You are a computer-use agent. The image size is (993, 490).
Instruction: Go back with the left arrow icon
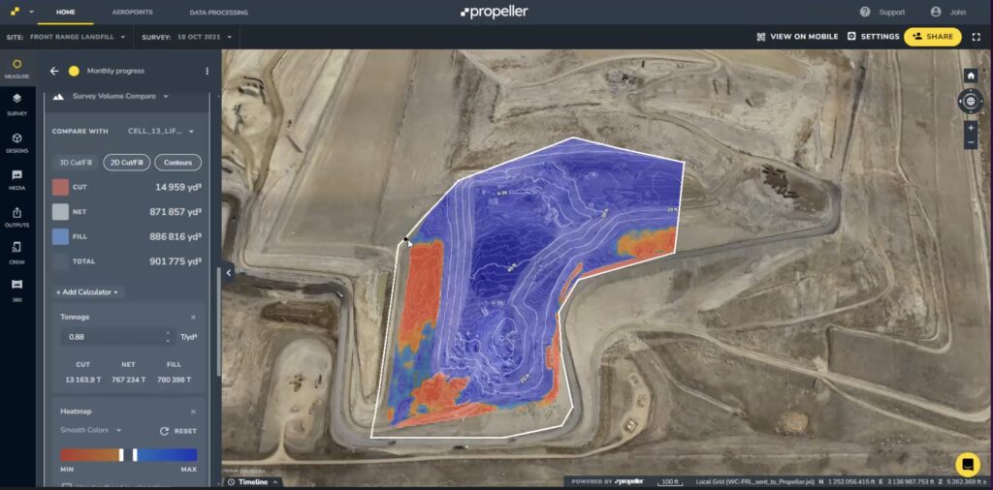coord(54,71)
